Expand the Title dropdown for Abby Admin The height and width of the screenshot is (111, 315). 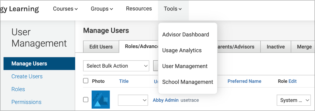click(x=133, y=100)
